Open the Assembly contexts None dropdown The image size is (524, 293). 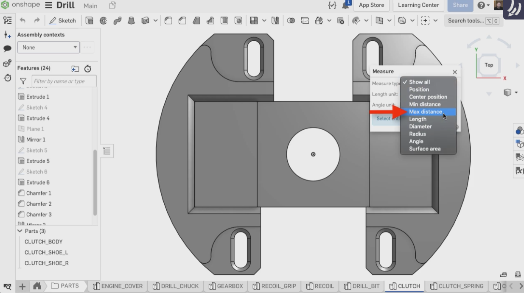(48, 47)
